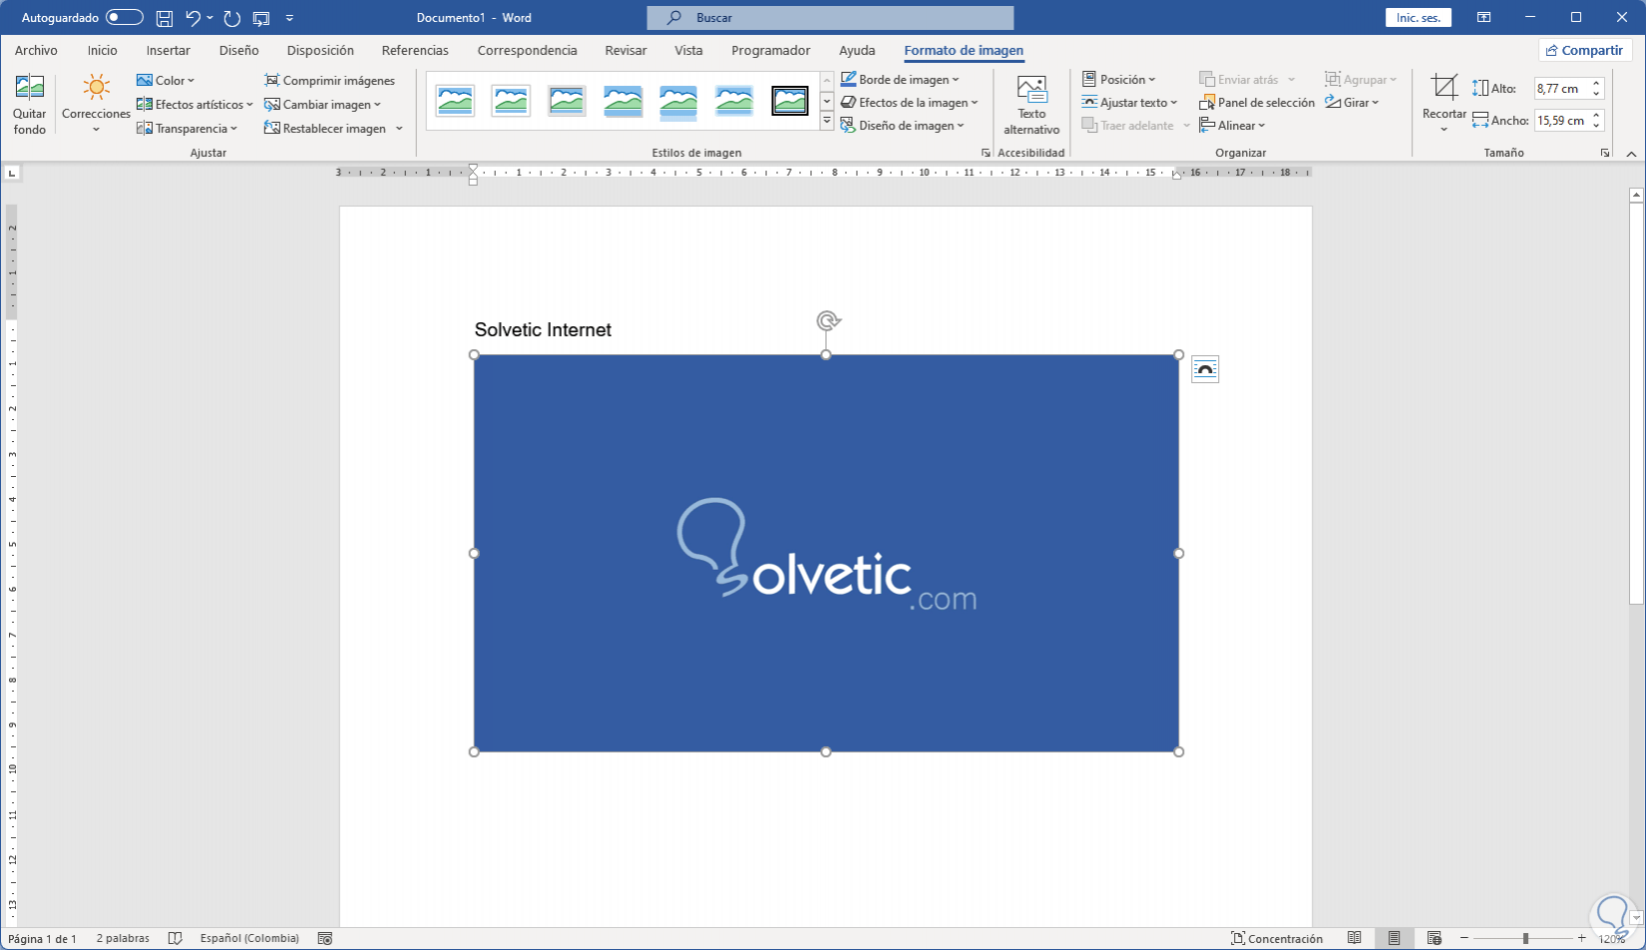Switch to the Inicio tab

click(x=102, y=51)
